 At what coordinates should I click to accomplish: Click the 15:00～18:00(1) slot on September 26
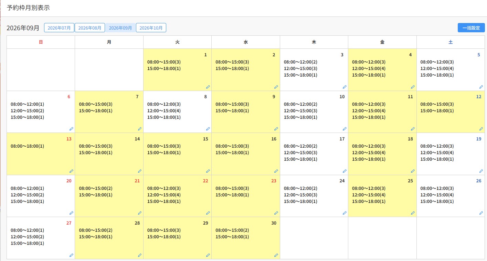(437, 201)
